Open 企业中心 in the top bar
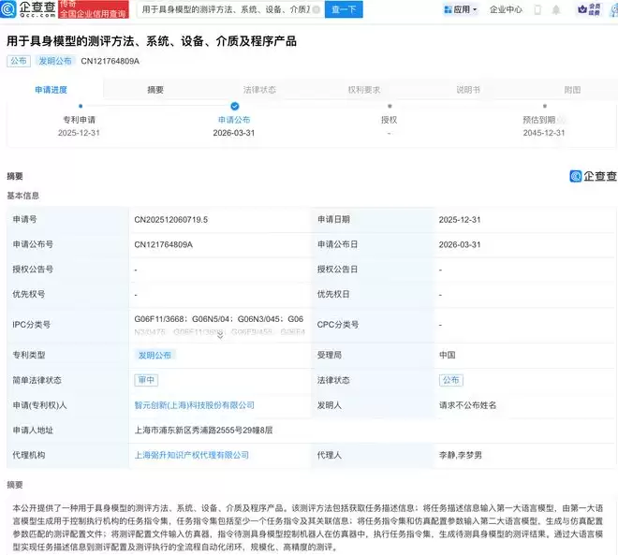This screenshot has height=555, width=618. tap(507, 9)
